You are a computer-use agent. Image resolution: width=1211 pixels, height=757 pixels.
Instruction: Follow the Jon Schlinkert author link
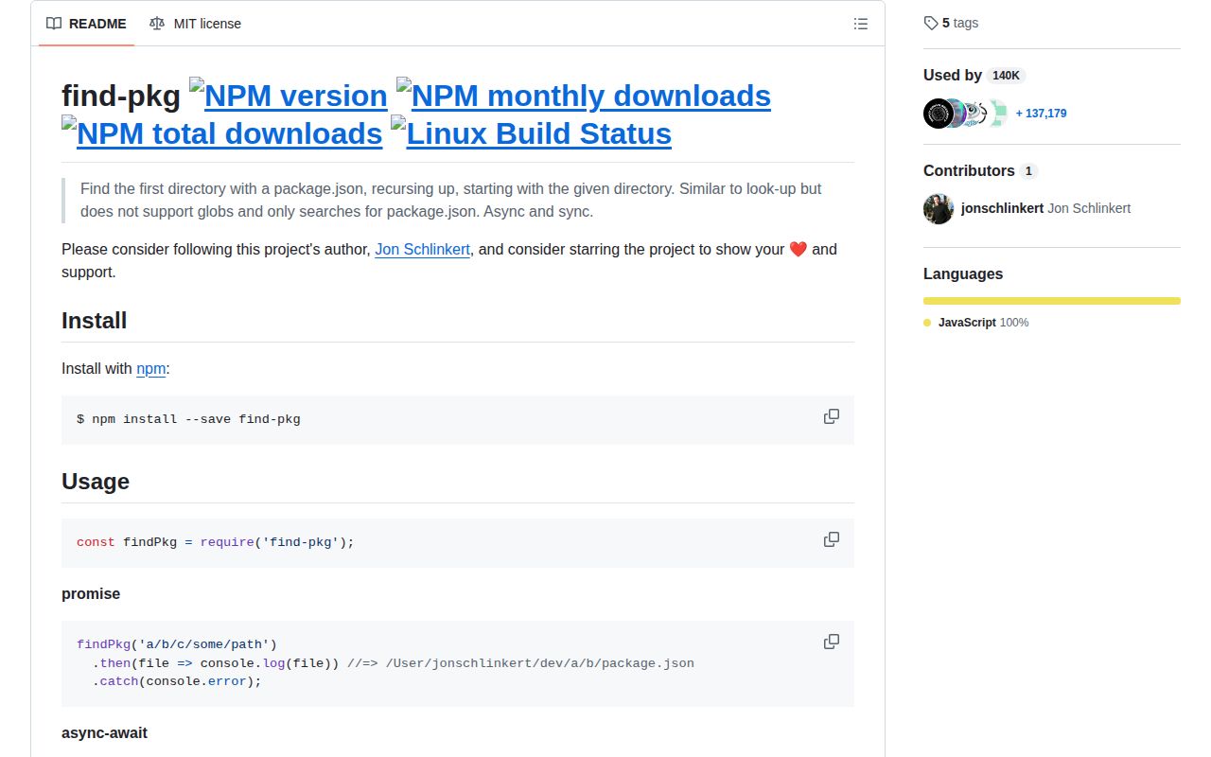click(x=422, y=250)
